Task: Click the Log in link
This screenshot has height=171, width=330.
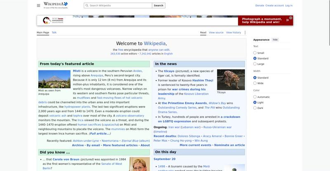Action: point(289,5)
